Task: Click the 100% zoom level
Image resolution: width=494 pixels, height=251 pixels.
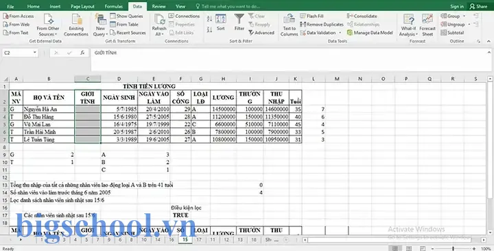Action: [486, 248]
